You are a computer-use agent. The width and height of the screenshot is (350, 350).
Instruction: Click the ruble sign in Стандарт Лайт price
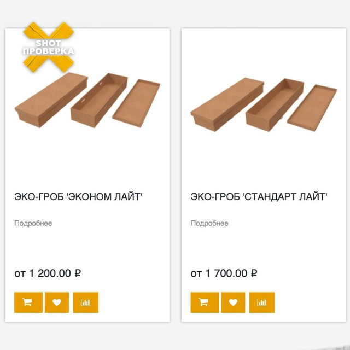254,273
